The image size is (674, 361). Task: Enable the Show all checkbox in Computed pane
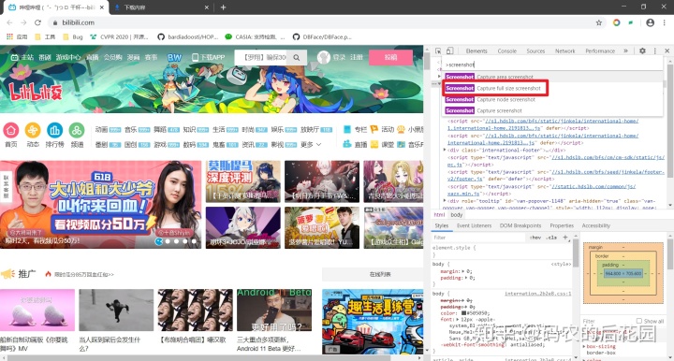(639, 321)
